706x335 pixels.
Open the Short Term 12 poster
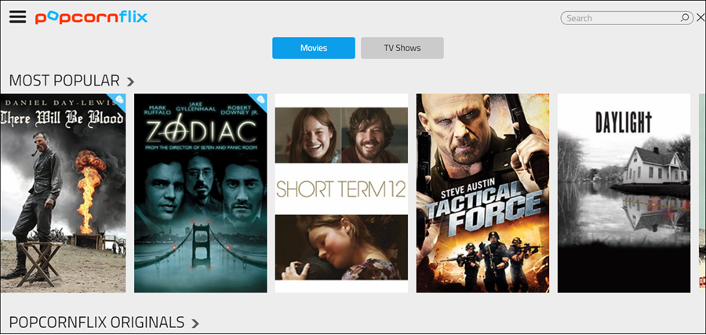(341, 193)
